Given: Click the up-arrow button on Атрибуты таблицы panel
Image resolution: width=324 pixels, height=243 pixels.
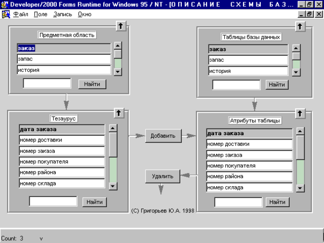Looking at the screenshot, I should tap(300, 113).
